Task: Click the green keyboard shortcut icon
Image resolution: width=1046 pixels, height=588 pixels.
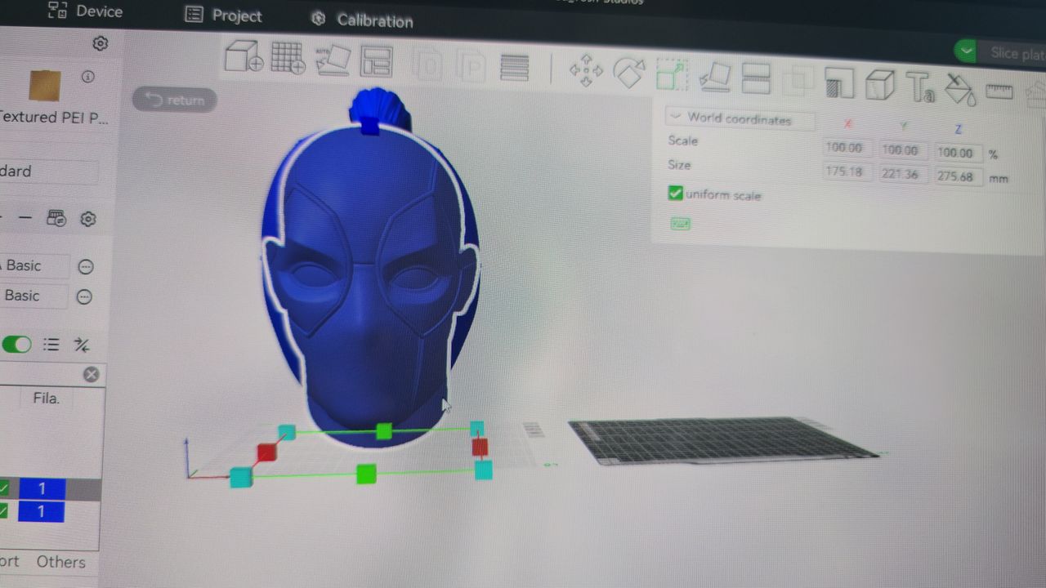Action: (680, 223)
